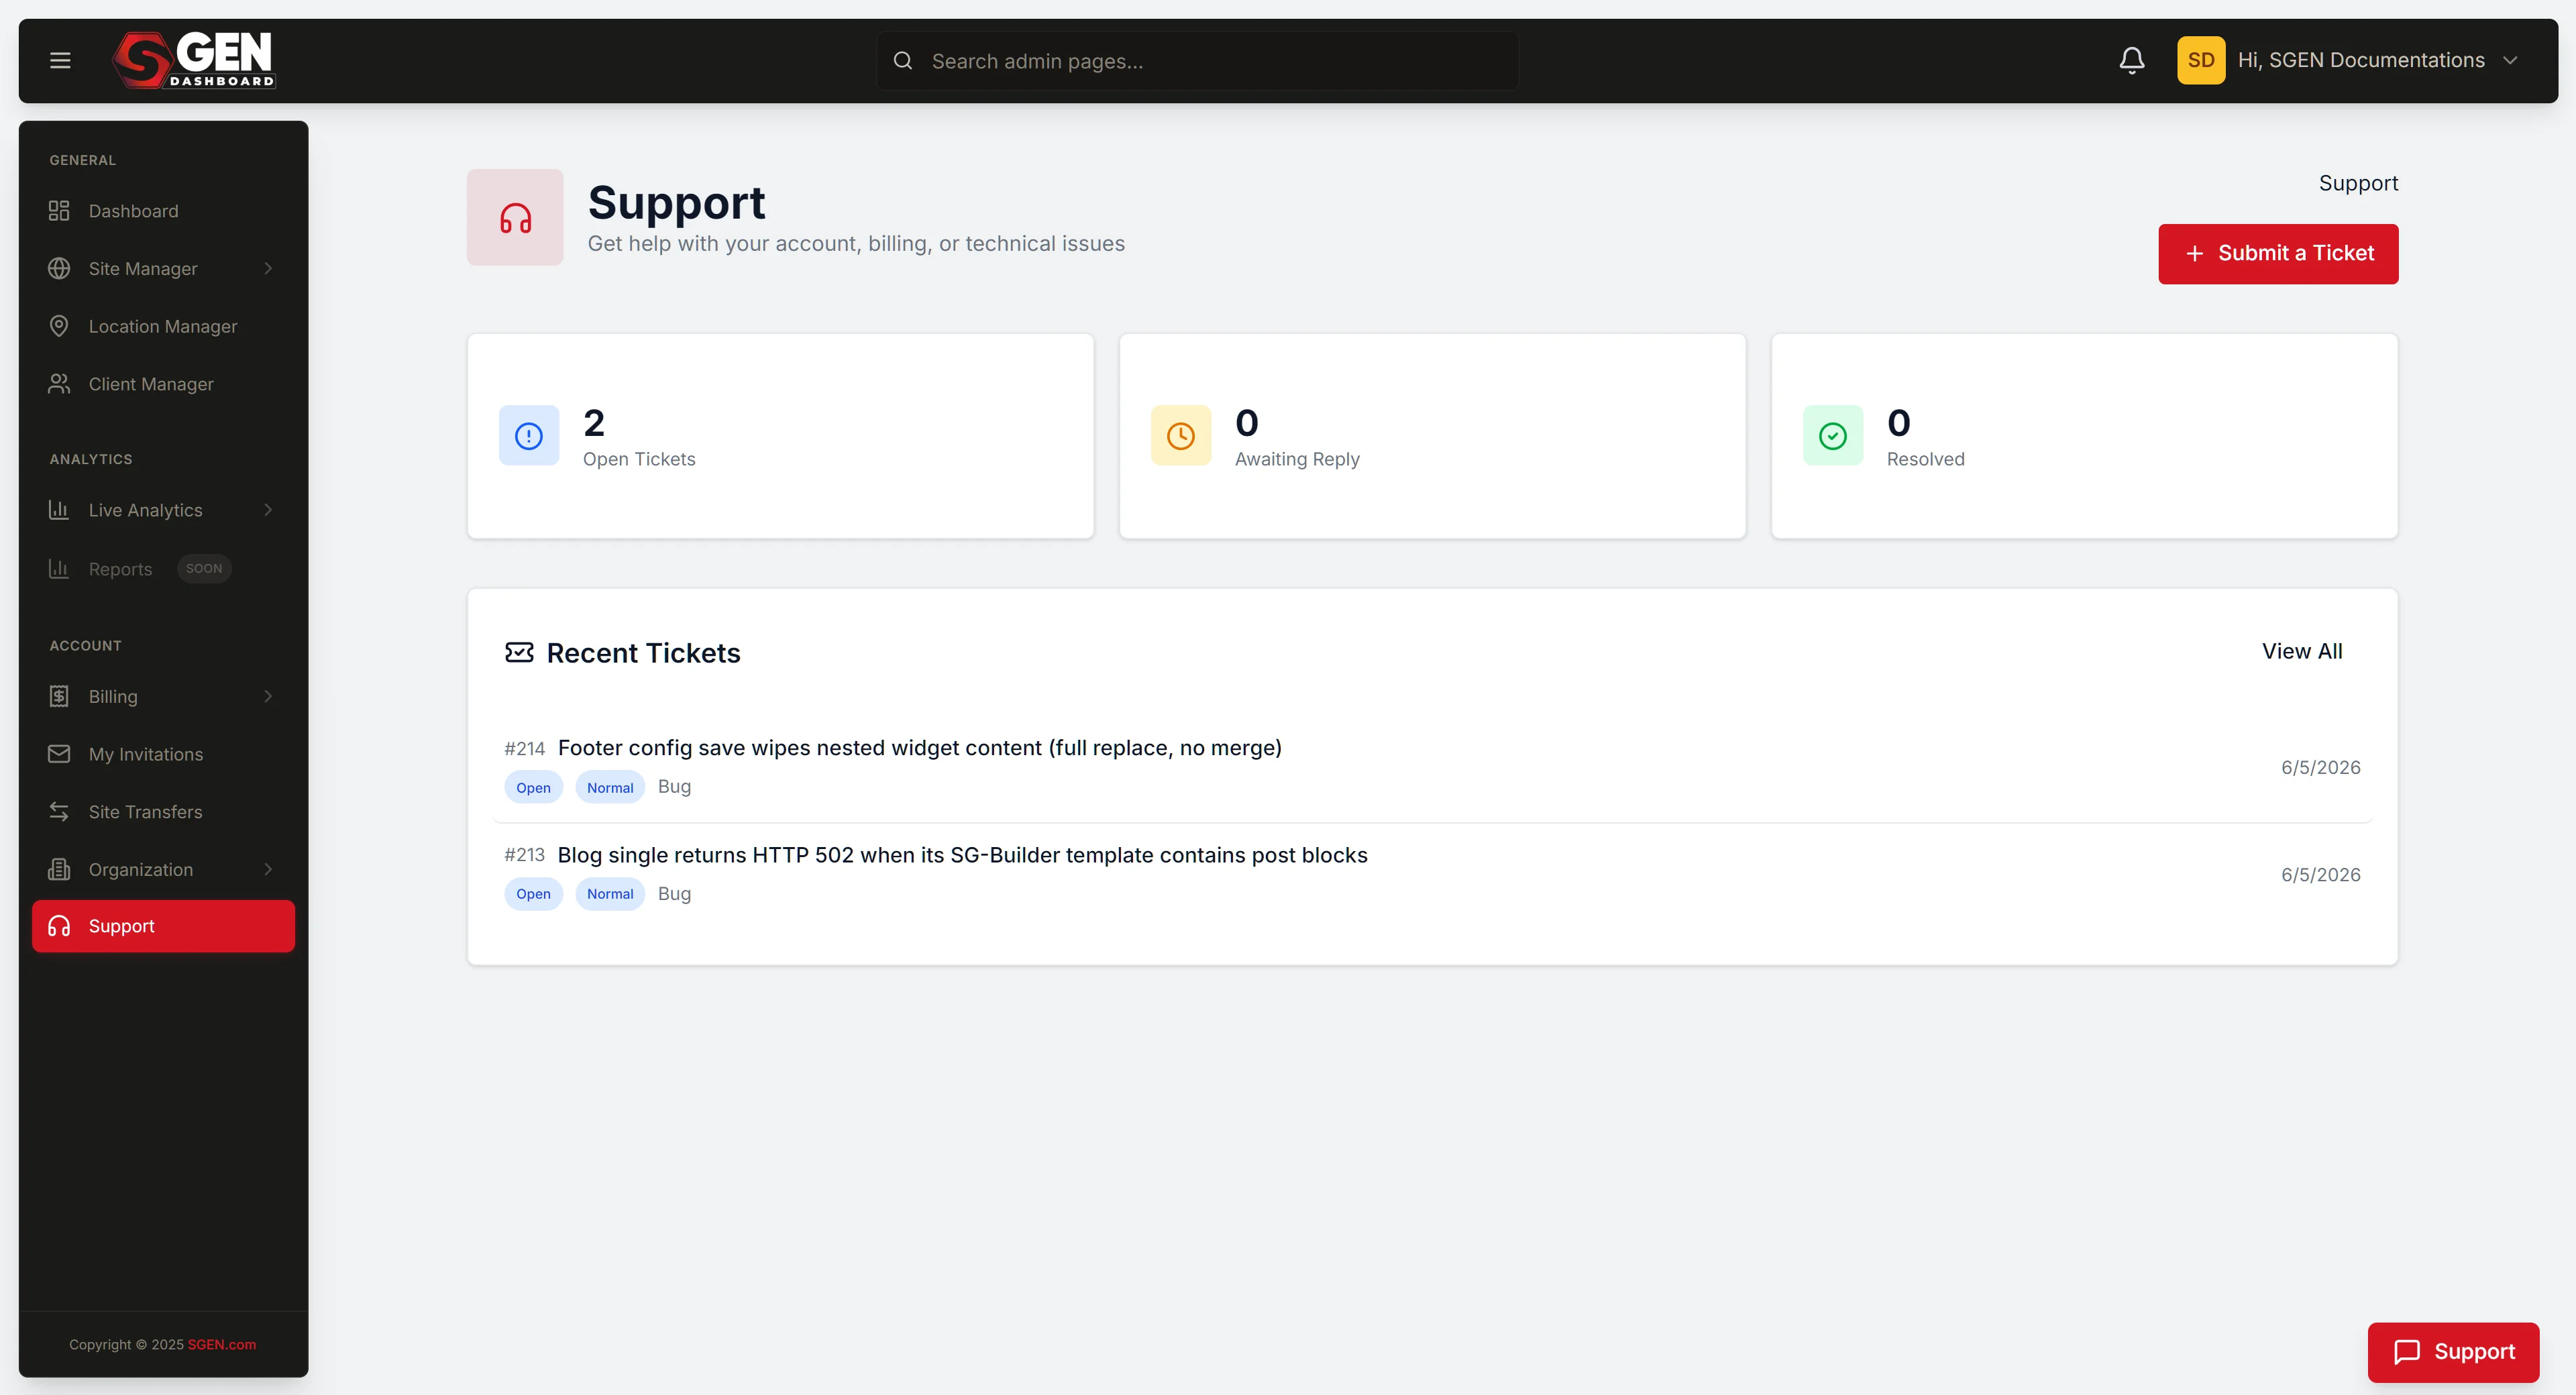This screenshot has width=2576, height=1395.
Task: Click the 6/5/2026 date on ticket #213
Action: (2320, 875)
